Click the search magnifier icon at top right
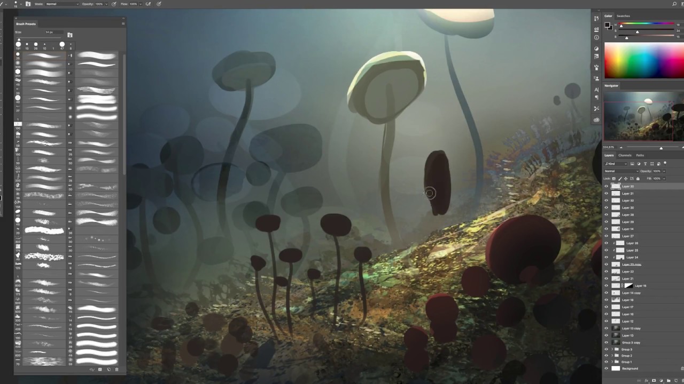 [674, 4]
